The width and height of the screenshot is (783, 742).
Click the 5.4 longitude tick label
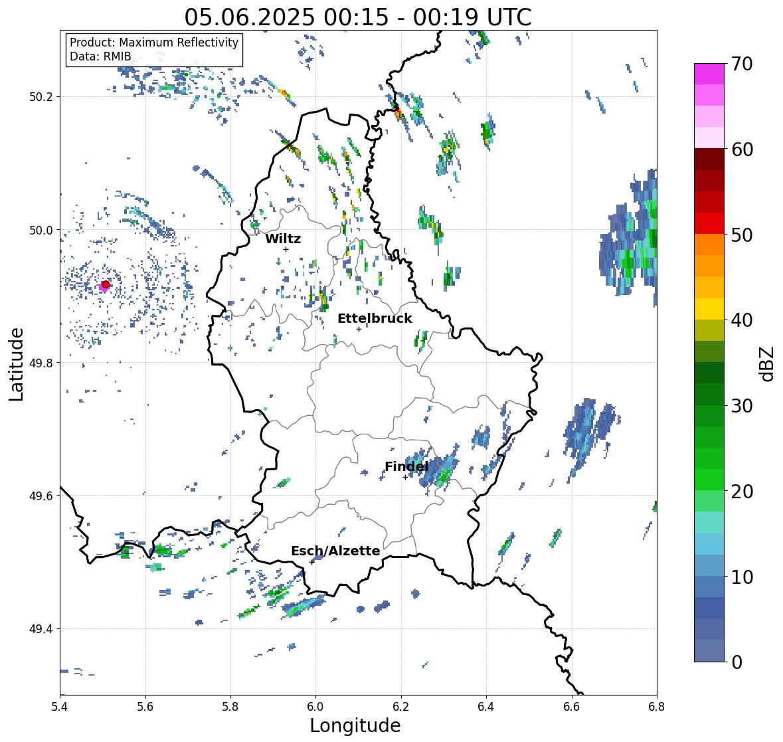pos(60,706)
